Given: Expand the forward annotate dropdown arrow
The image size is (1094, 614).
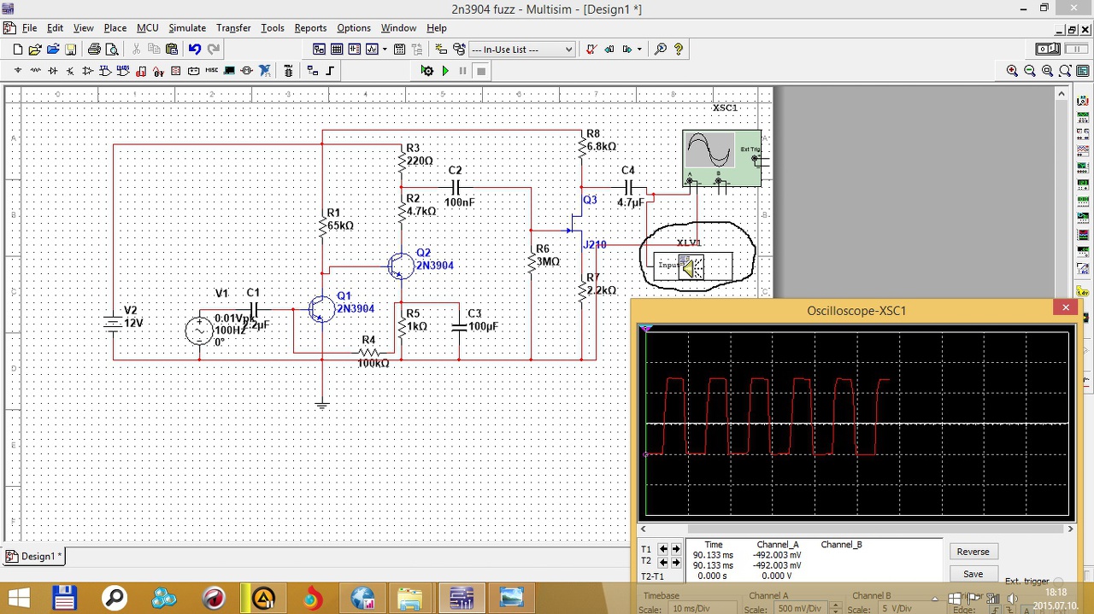Looking at the screenshot, I should [638, 50].
